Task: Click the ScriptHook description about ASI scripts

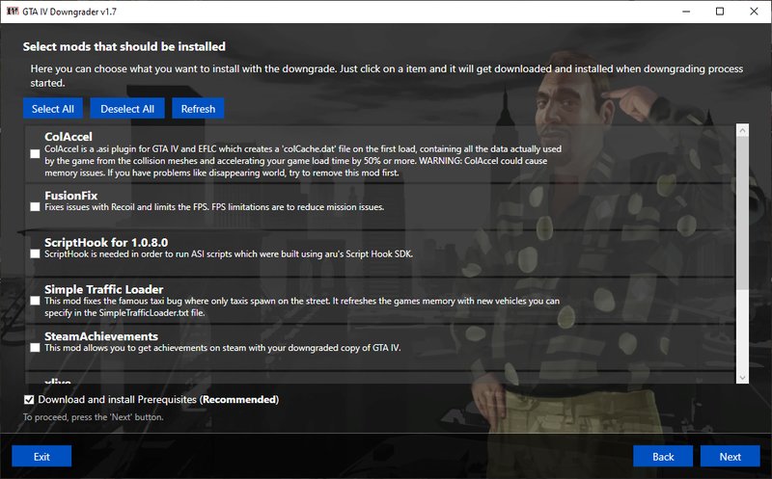Action: tap(229, 254)
